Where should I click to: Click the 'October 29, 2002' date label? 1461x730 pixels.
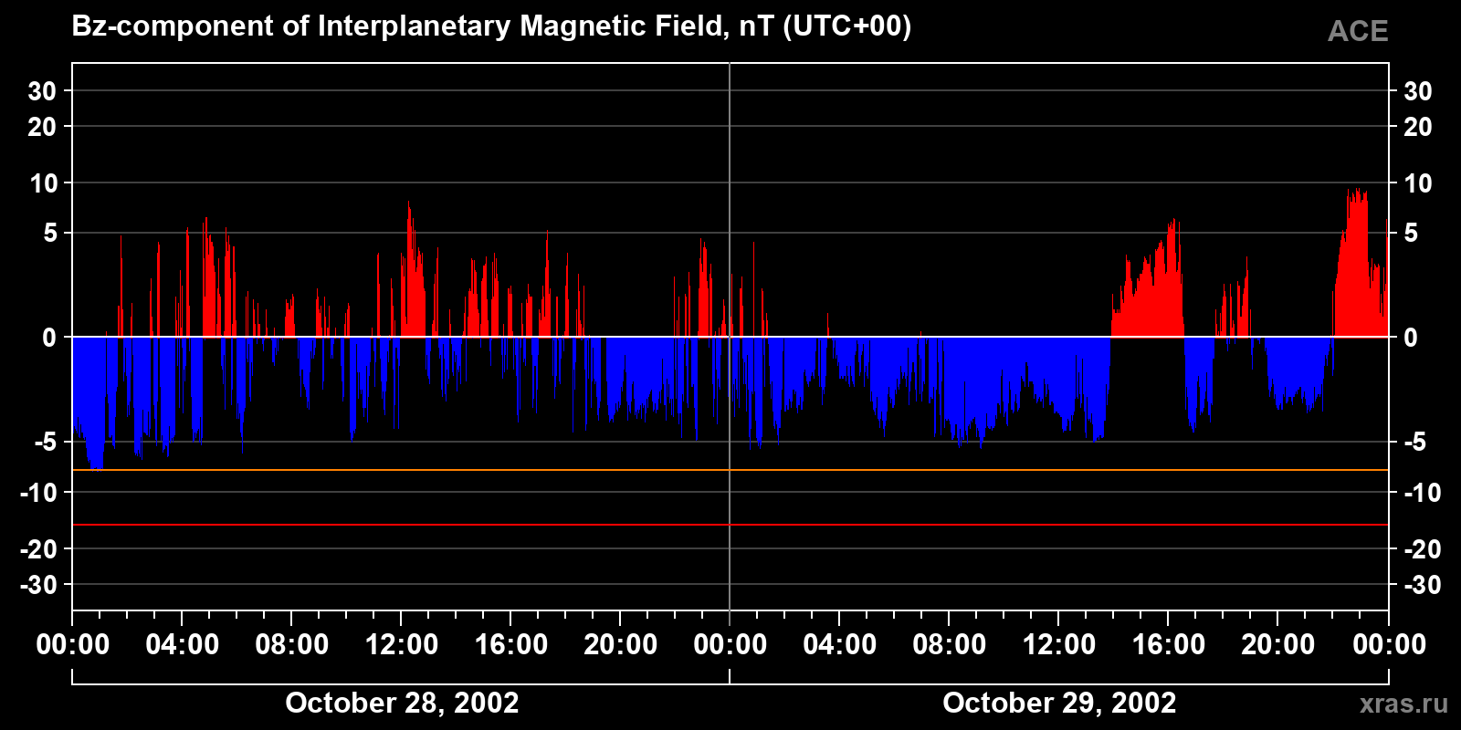click(x=1059, y=703)
